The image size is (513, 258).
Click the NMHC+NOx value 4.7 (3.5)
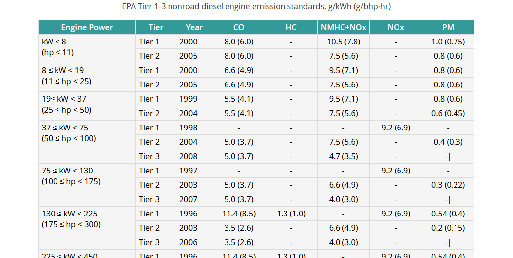(x=343, y=157)
